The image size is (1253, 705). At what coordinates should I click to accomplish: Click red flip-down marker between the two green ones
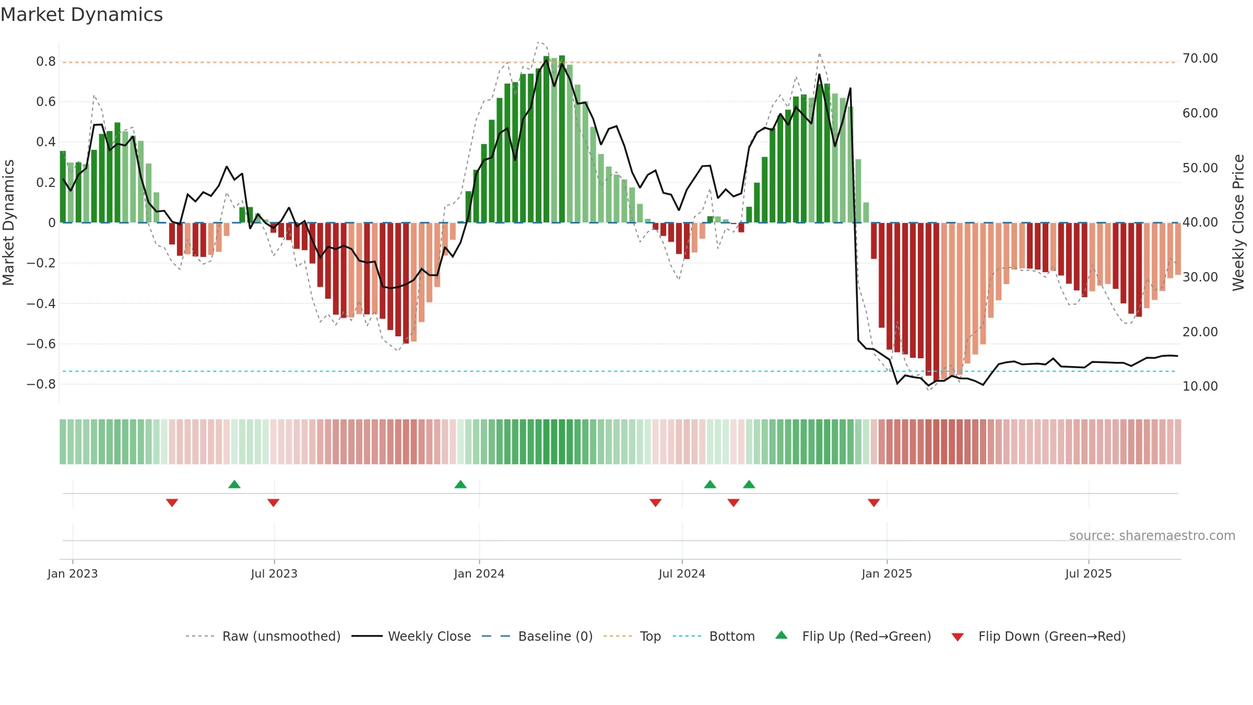[x=734, y=503]
